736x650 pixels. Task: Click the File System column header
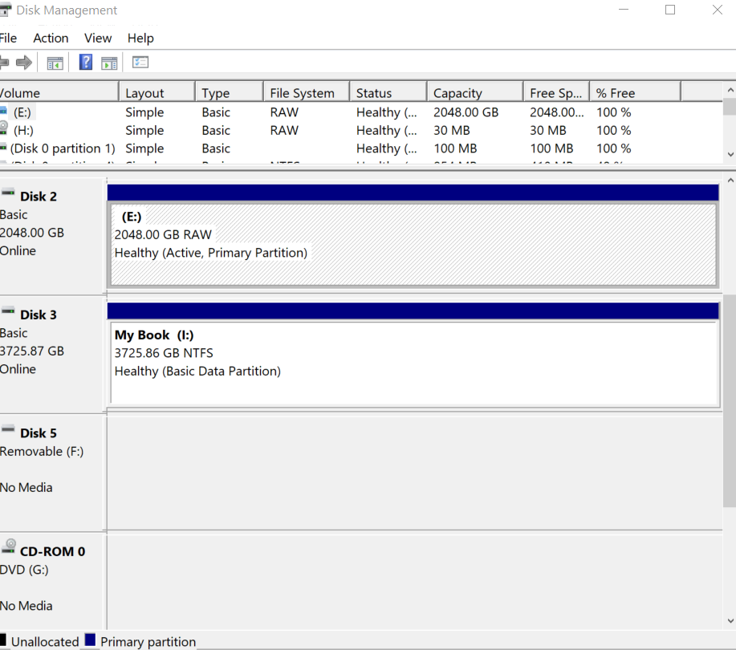point(302,93)
